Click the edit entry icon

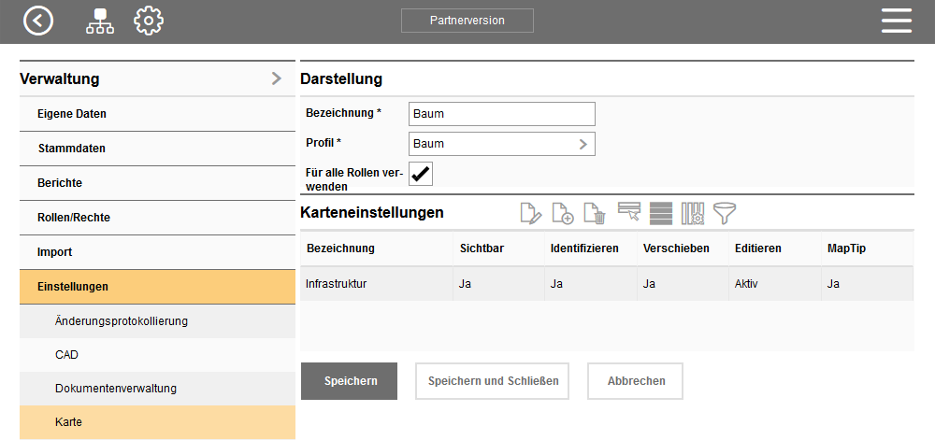[x=530, y=213]
